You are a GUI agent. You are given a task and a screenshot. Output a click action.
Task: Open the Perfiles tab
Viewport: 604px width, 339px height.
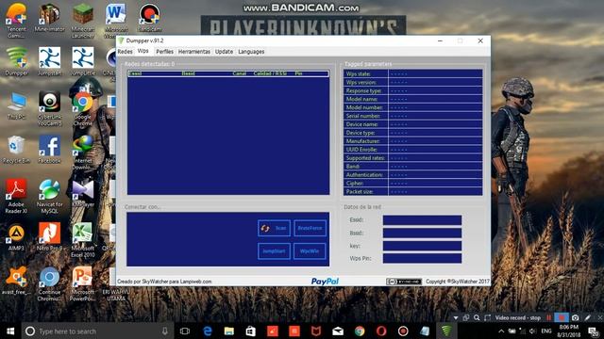click(164, 52)
